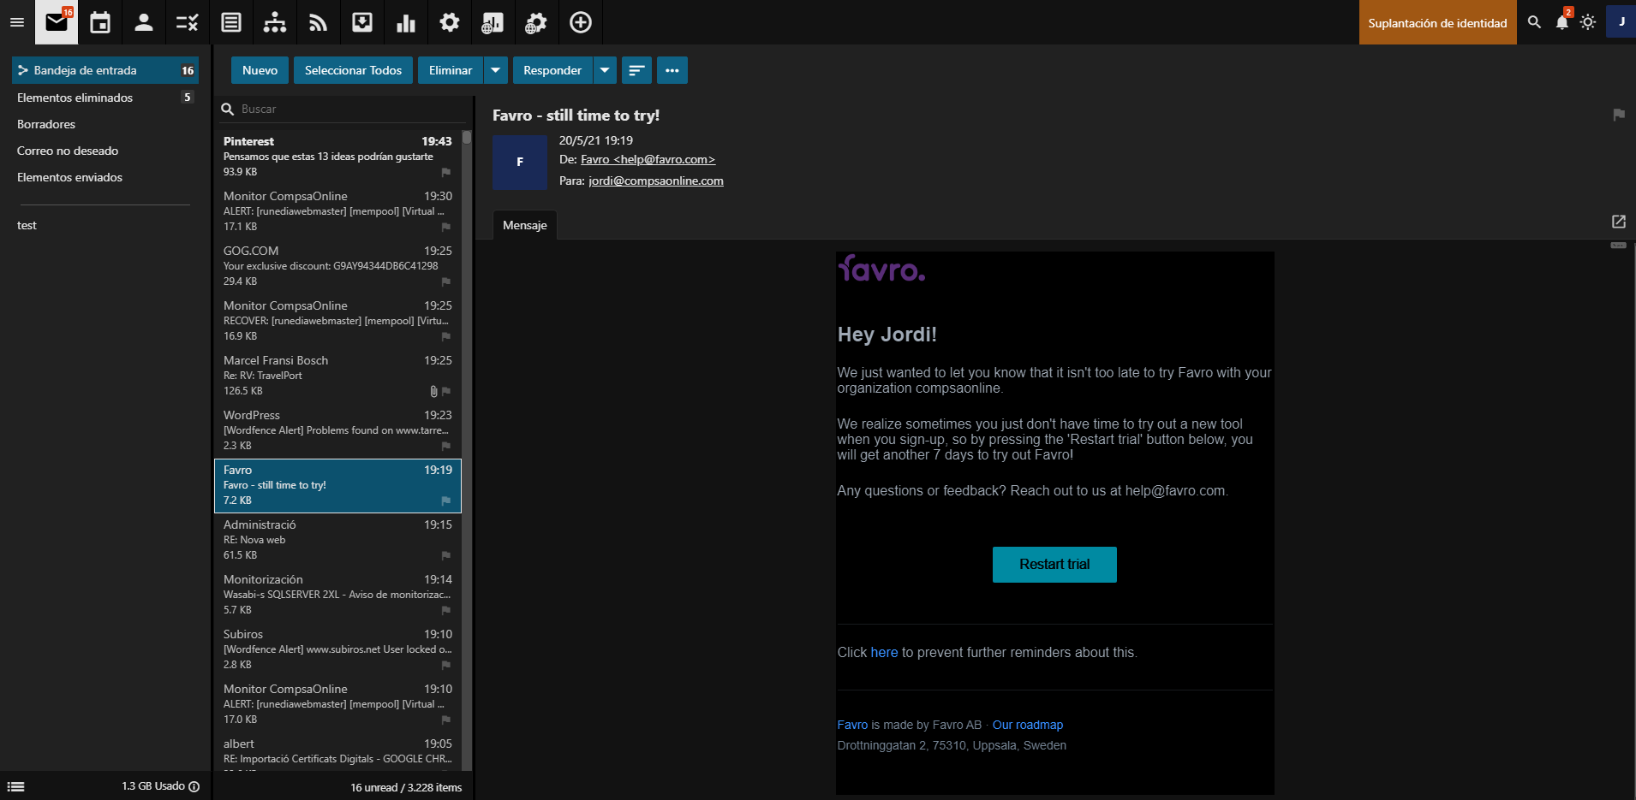Toggle flag on Marcel Fransi Bosch message
This screenshot has width=1636, height=800.
tap(445, 391)
